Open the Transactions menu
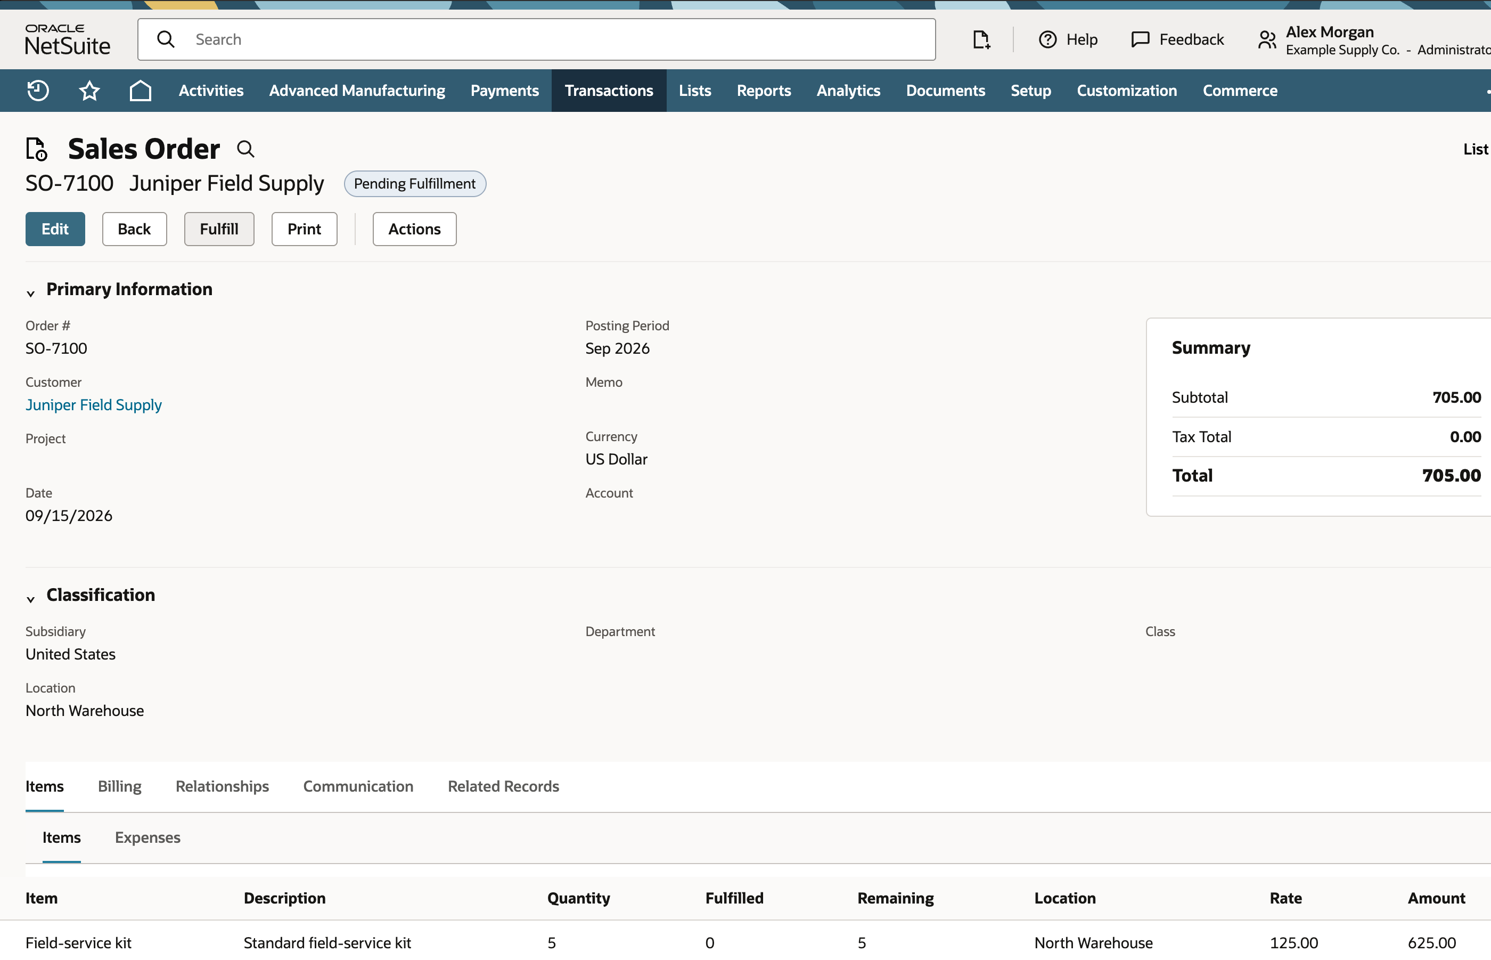This screenshot has height=960, width=1491. [609, 91]
